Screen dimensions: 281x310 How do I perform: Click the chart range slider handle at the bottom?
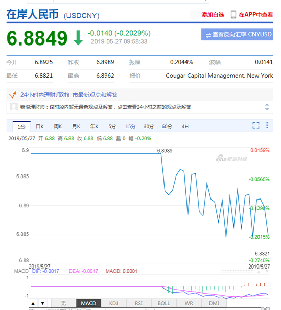click(266, 308)
